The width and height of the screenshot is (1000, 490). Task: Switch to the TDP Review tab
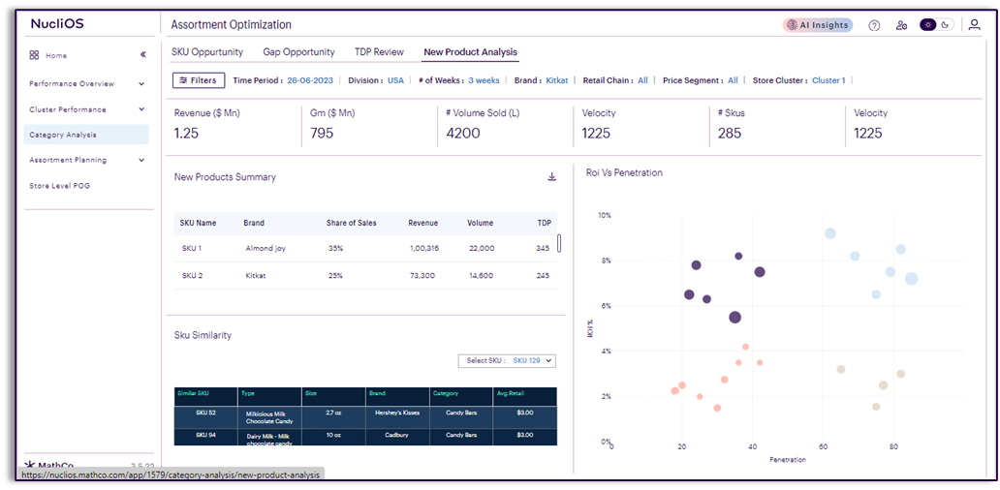click(x=379, y=52)
